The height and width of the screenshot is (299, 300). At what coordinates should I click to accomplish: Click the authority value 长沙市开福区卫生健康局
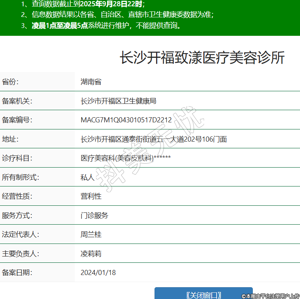[118, 101]
